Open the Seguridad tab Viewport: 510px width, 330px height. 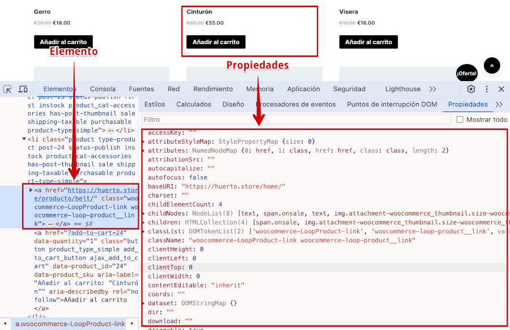(349, 89)
